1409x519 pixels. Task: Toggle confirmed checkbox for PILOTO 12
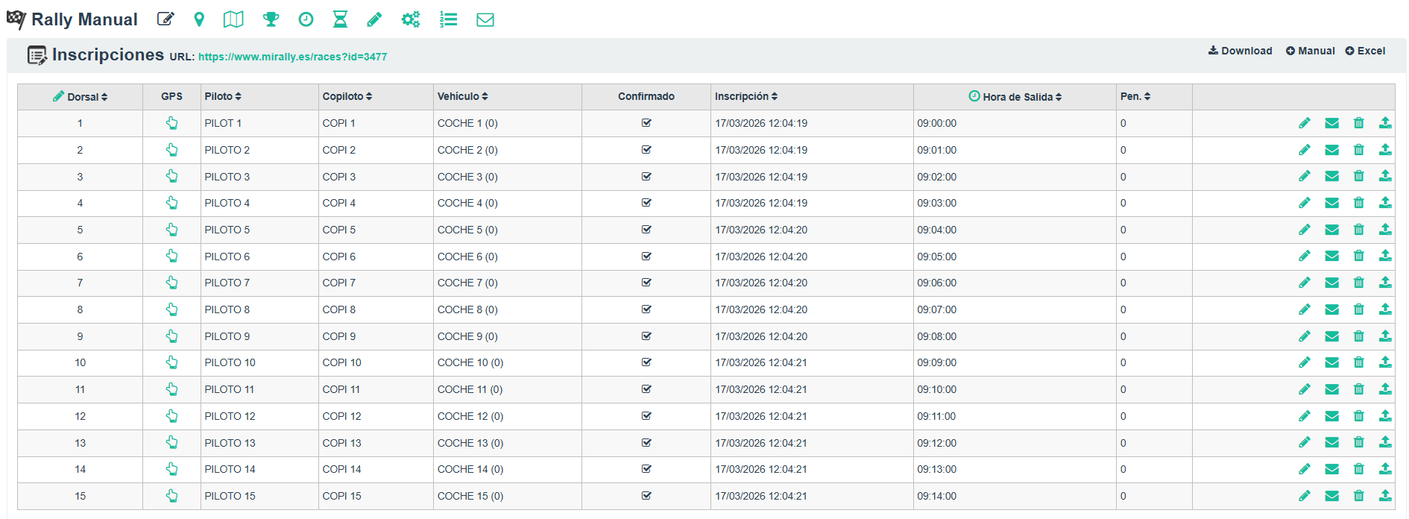click(x=646, y=416)
